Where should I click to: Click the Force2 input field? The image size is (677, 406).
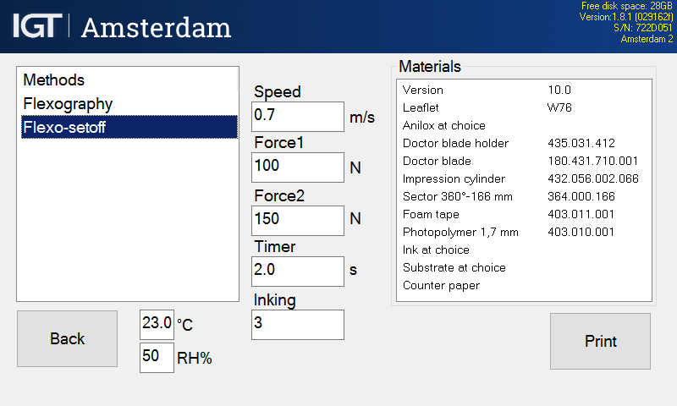coord(298,220)
